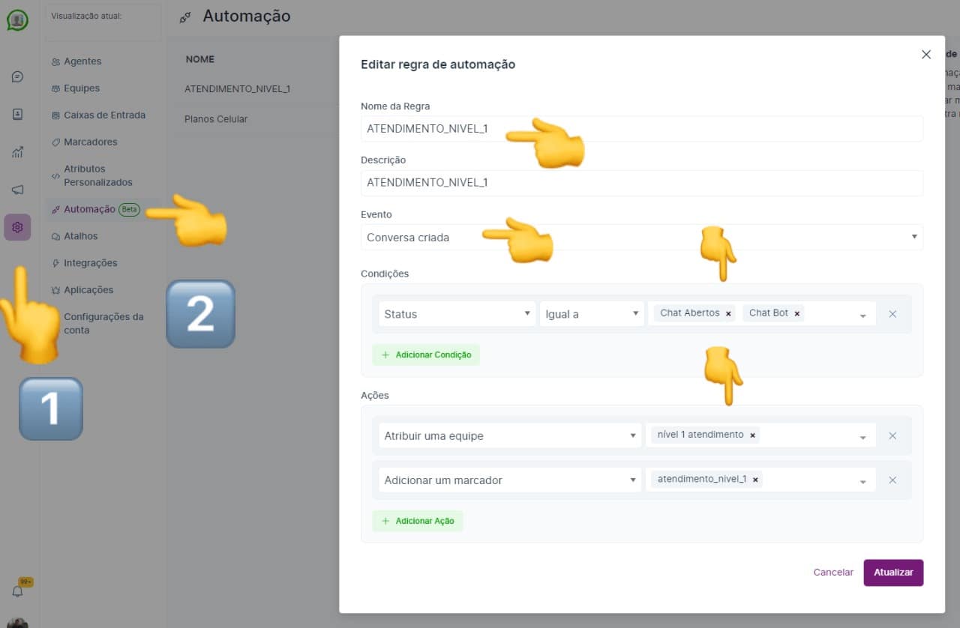Click Adicionar Condição
This screenshot has width=960, height=628.
coord(426,354)
